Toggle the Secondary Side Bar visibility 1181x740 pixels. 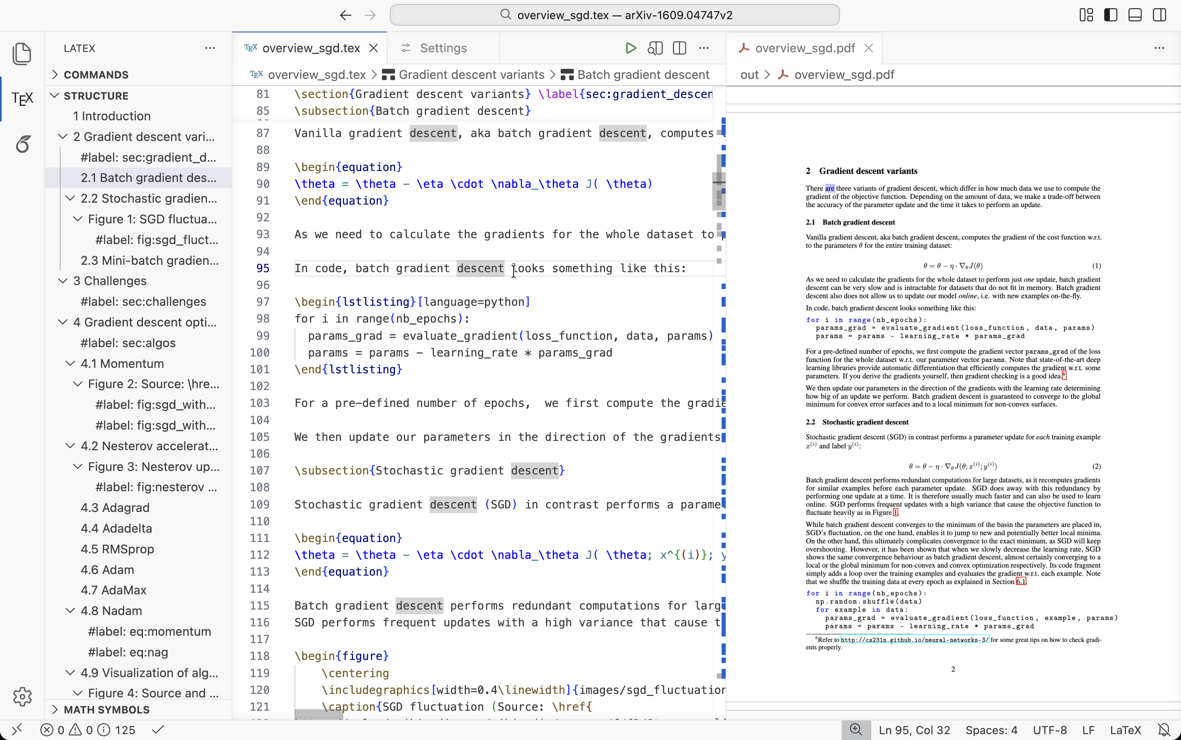1160,15
